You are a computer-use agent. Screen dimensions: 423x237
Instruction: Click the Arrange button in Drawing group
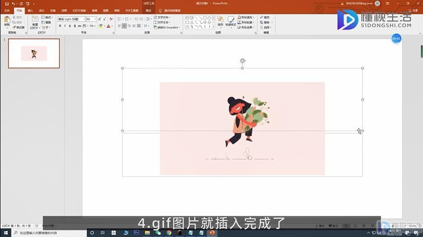(220, 21)
